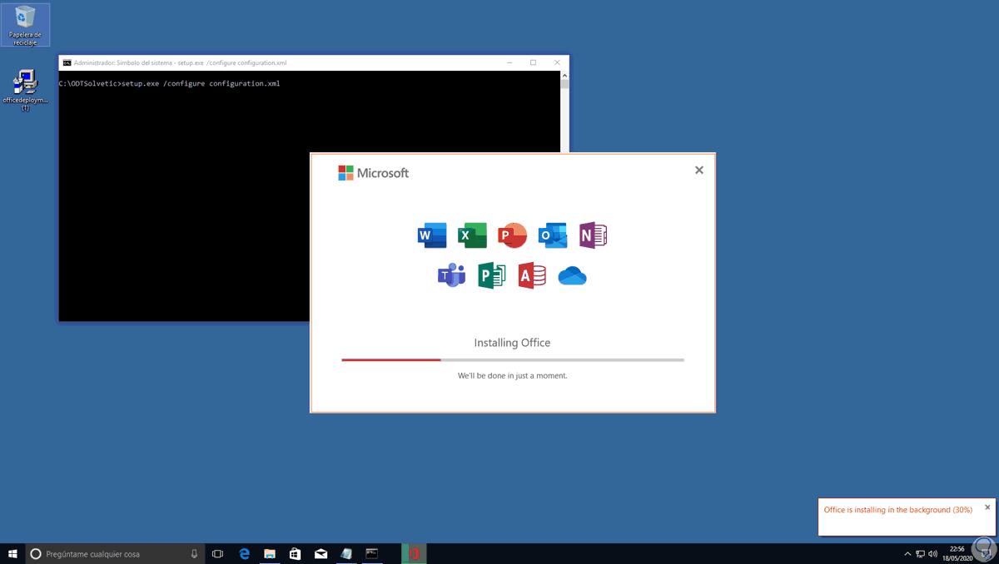Click the Access icon
The width and height of the screenshot is (999, 564).
(532, 275)
